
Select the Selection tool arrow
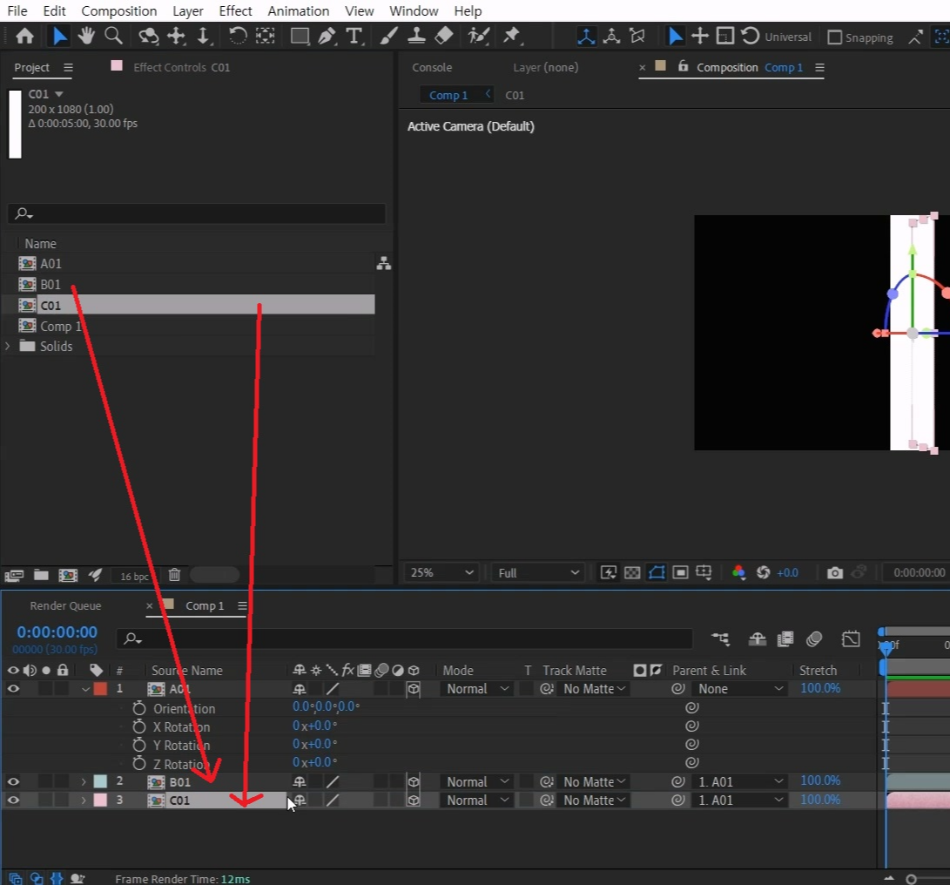tap(59, 37)
